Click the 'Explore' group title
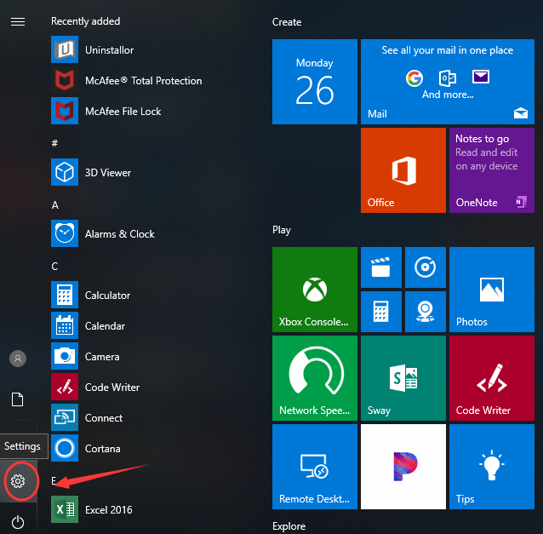 289,526
